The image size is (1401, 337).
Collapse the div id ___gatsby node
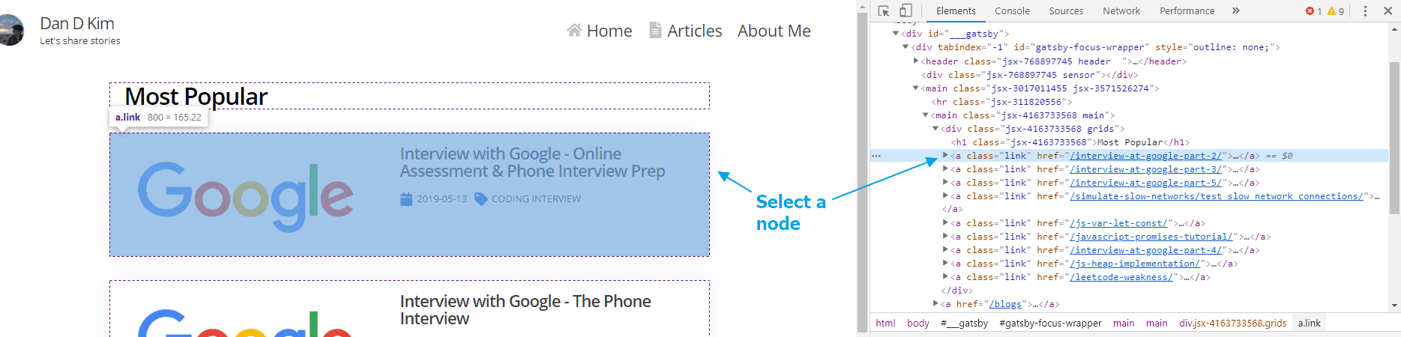click(x=896, y=34)
